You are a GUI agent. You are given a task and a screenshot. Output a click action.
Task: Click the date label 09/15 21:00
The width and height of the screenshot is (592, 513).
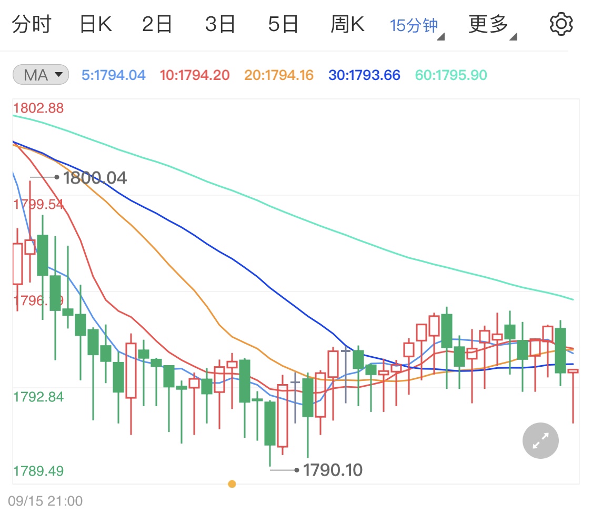45,501
